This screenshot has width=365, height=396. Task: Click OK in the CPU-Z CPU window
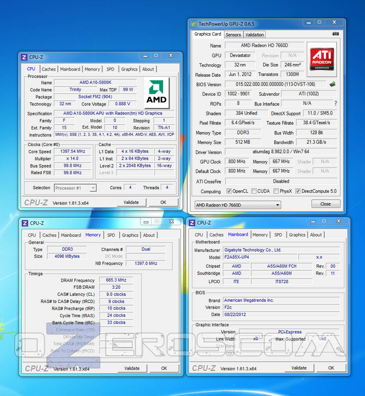163,202
